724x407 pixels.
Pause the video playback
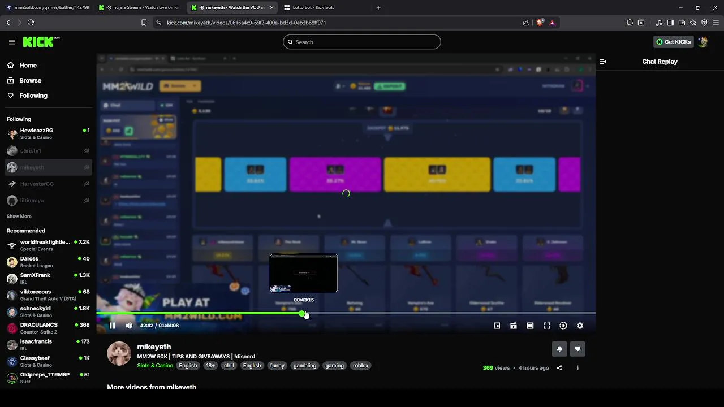click(112, 326)
